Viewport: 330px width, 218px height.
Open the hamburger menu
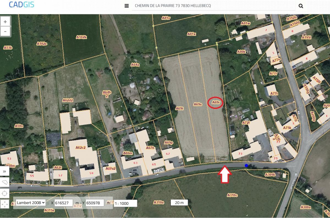(127, 6)
